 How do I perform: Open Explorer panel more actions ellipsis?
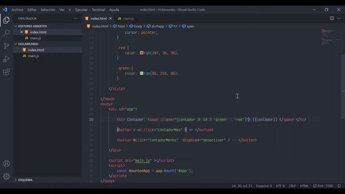pos(75,18)
